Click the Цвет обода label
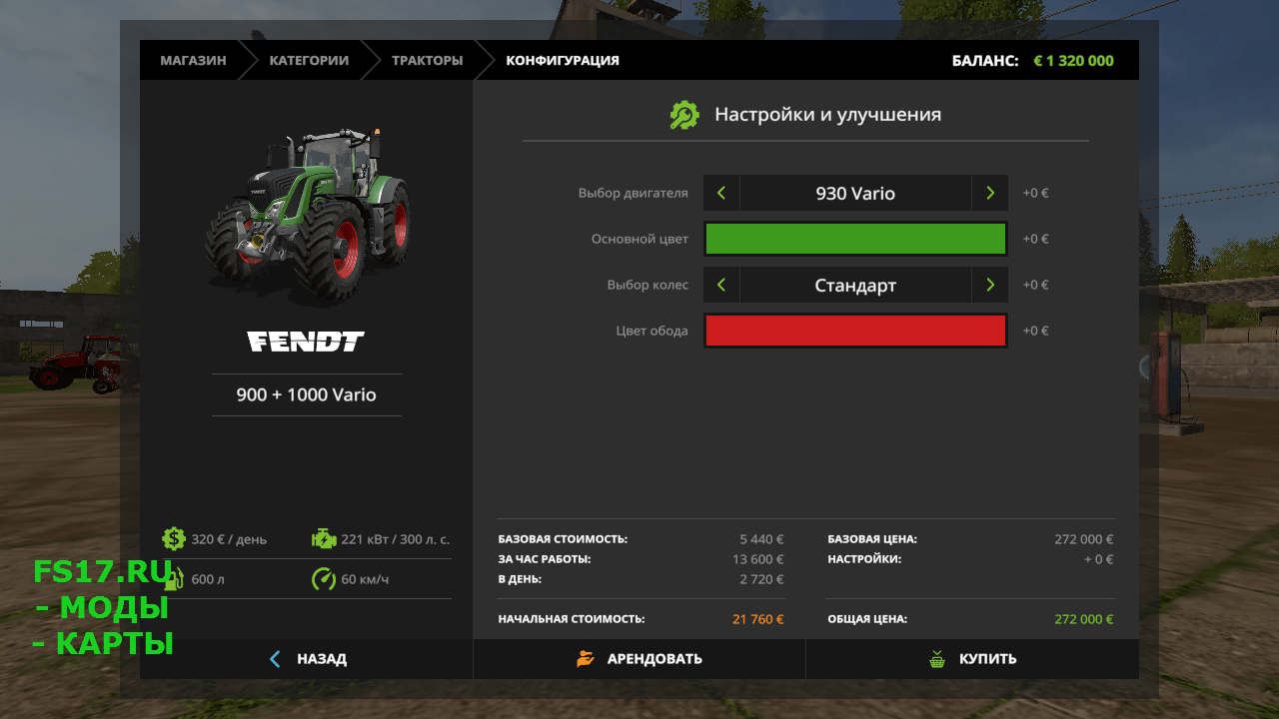The image size is (1279, 719). (651, 331)
